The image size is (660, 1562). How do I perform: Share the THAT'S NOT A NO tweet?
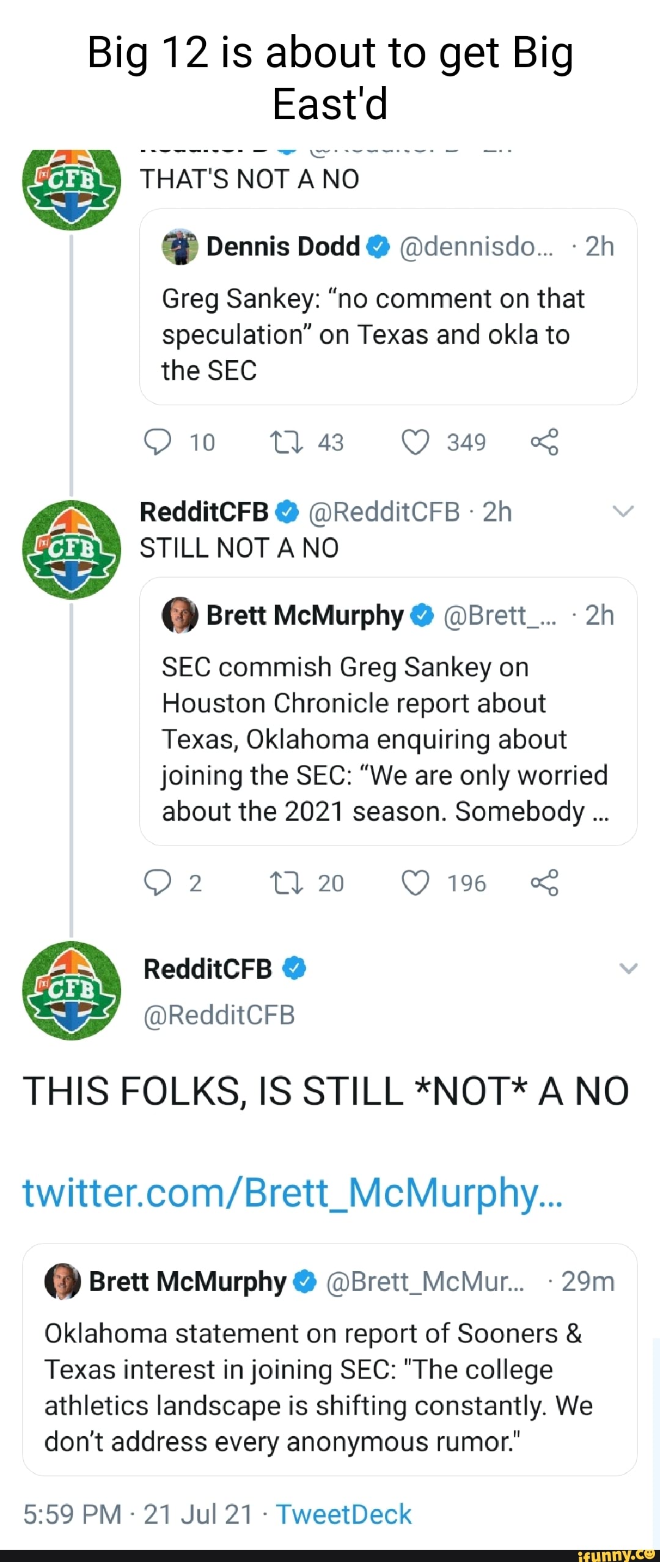point(544,442)
